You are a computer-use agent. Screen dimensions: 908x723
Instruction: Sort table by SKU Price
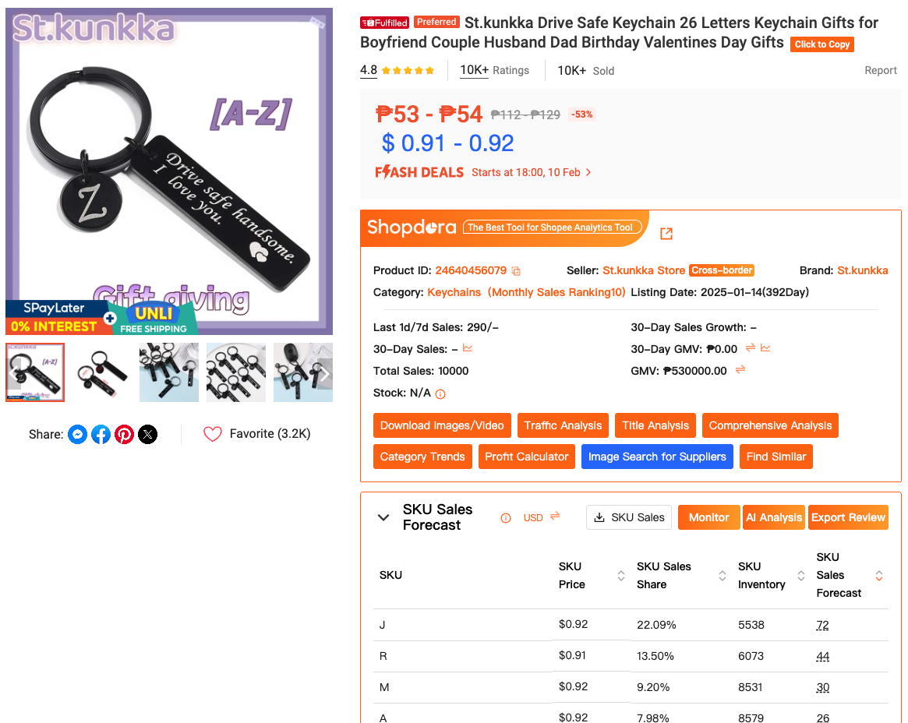tap(621, 576)
